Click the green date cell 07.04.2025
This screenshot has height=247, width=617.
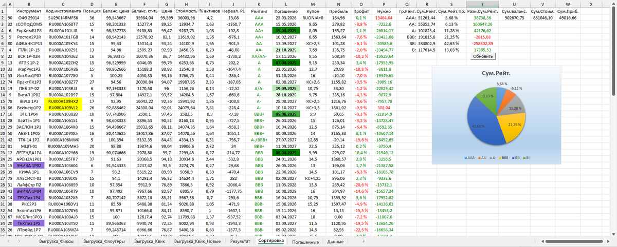[x=285, y=63]
